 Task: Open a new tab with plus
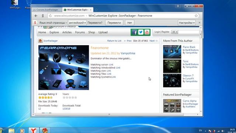96,10
